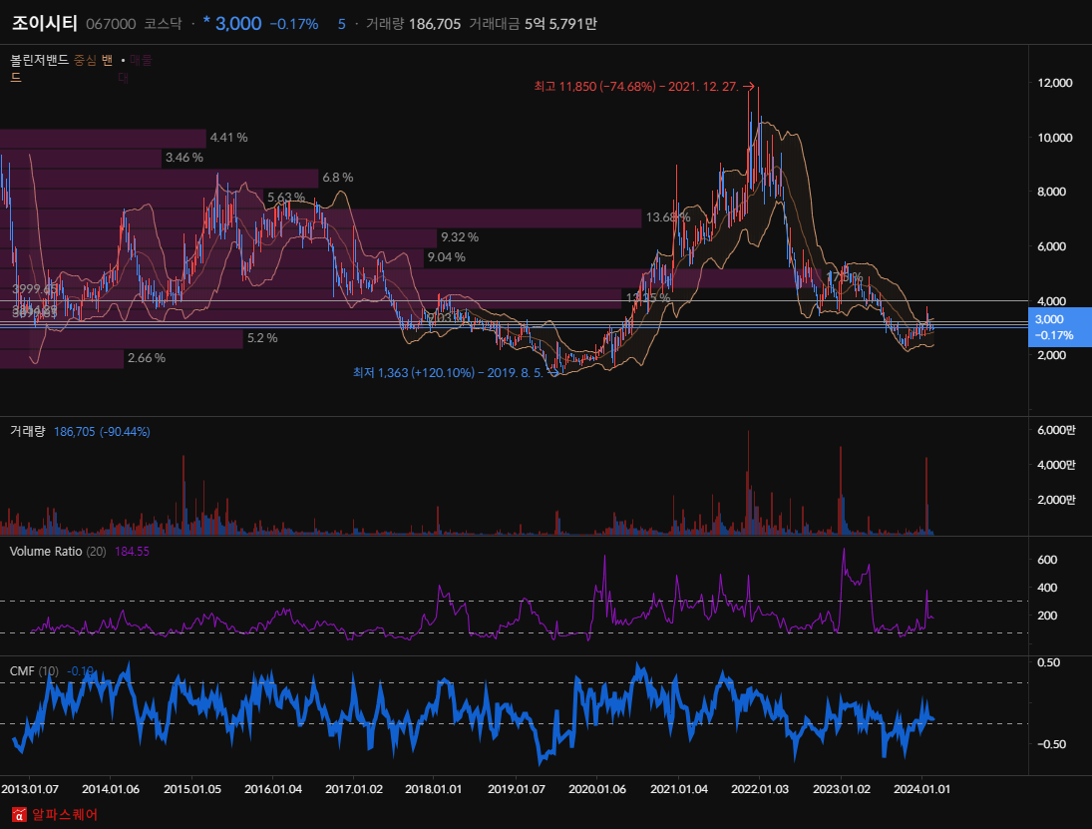Click the blue current price tag on axis
Image resolution: width=1092 pixels, height=829 pixels.
[1060, 327]
